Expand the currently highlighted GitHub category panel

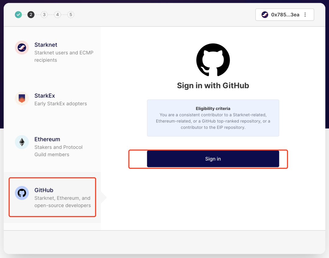click(52, 197)
